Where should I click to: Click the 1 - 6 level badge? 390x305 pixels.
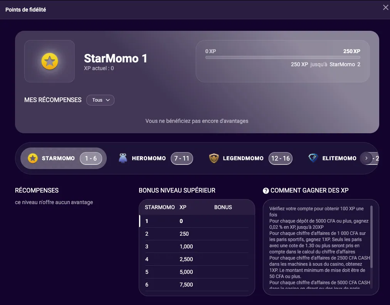(x=91, y=158)
